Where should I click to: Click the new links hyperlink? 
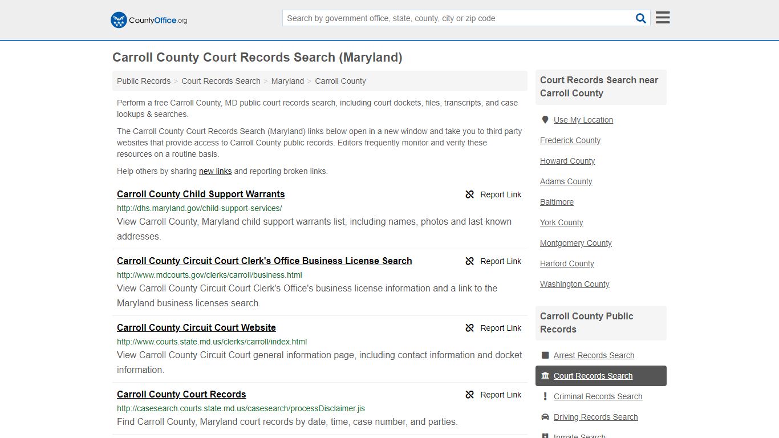pyautogui.click(x=215, y=171)
